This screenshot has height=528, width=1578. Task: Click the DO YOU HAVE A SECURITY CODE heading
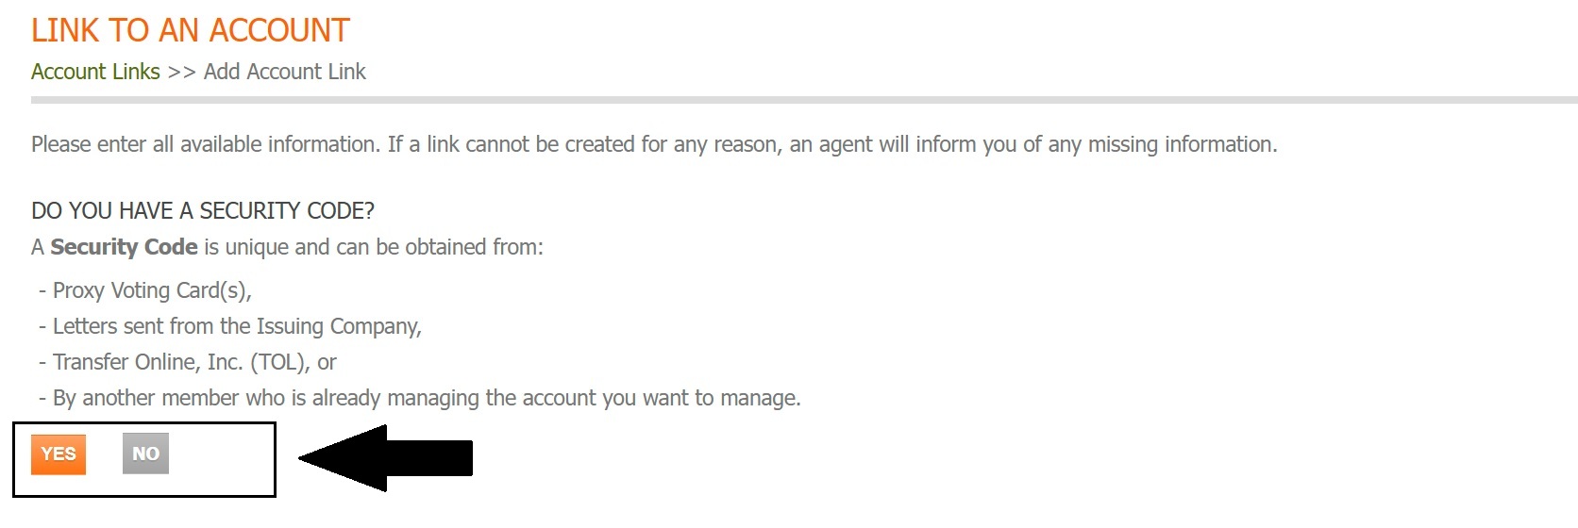pos(203,210)
